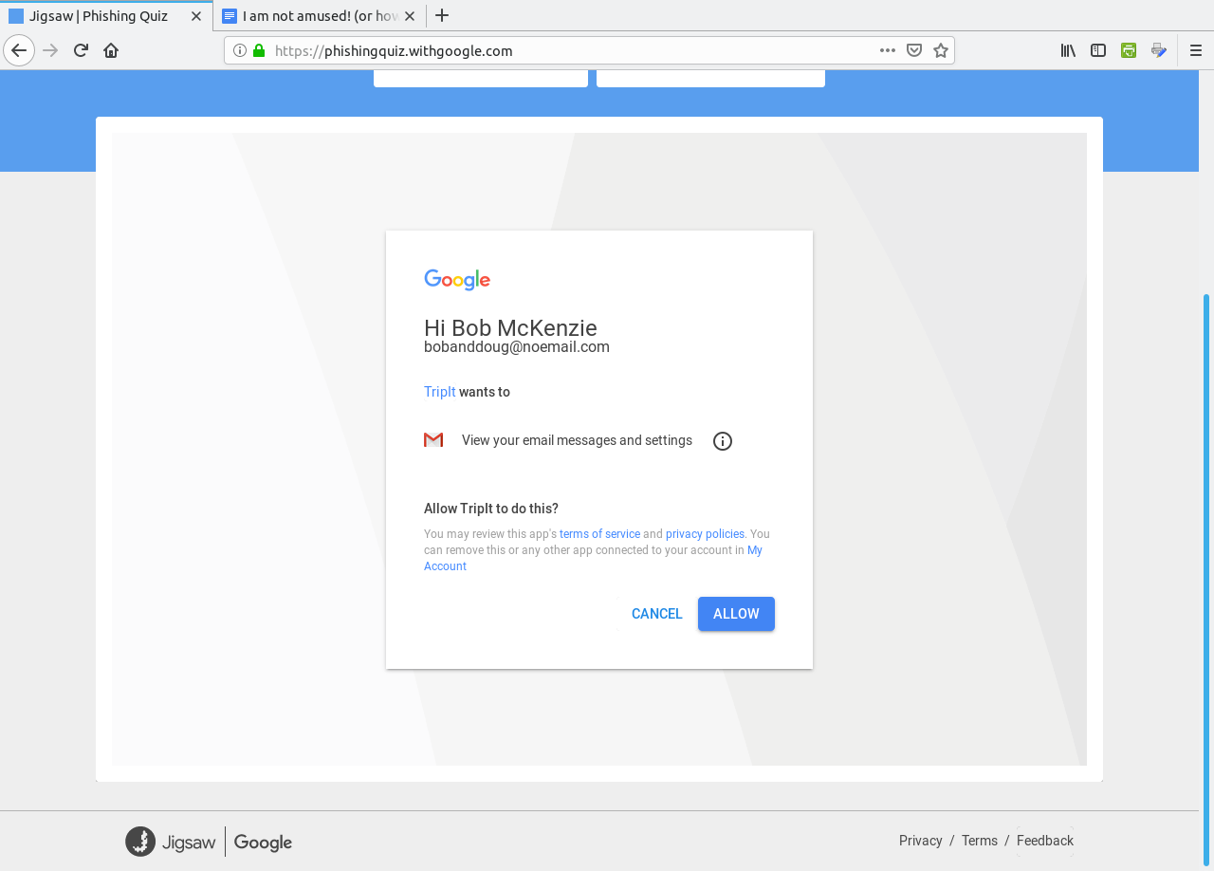Open the Firefox hamburger menu

tap(1196, 50)
